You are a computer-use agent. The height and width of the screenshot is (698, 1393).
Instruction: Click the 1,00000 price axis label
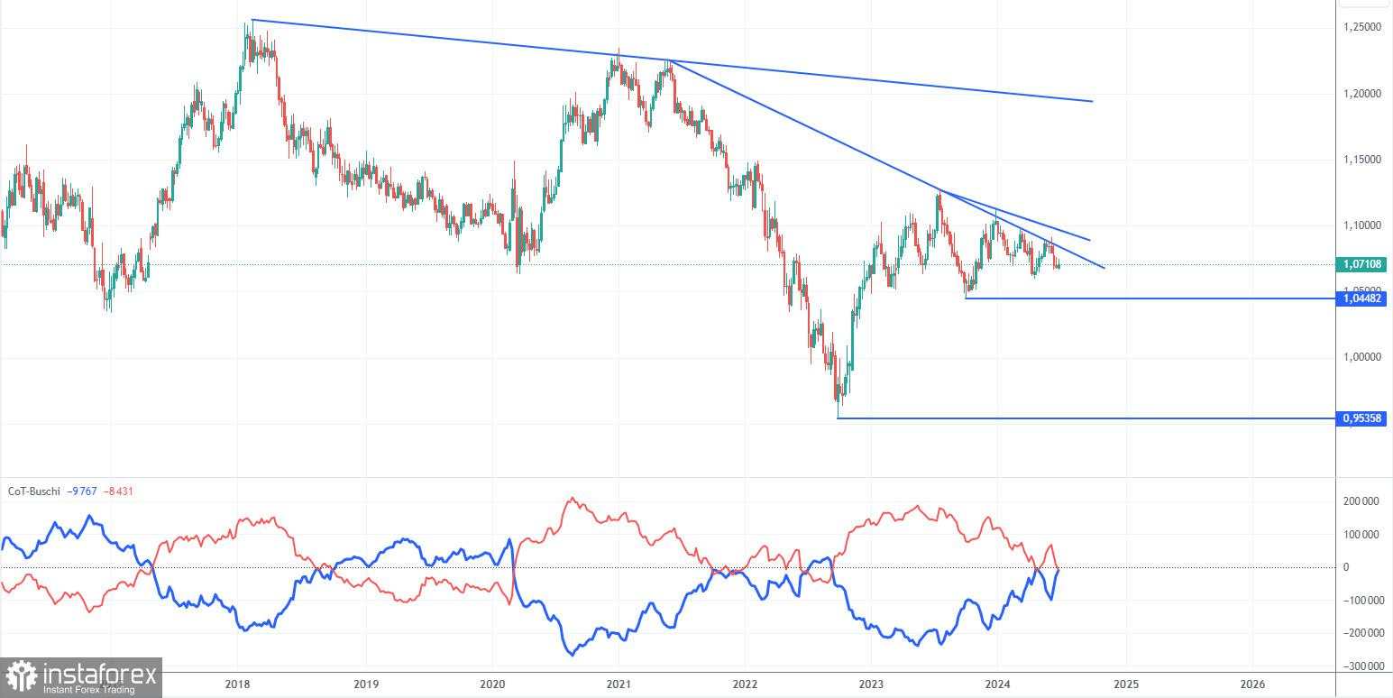[1361, 357]
